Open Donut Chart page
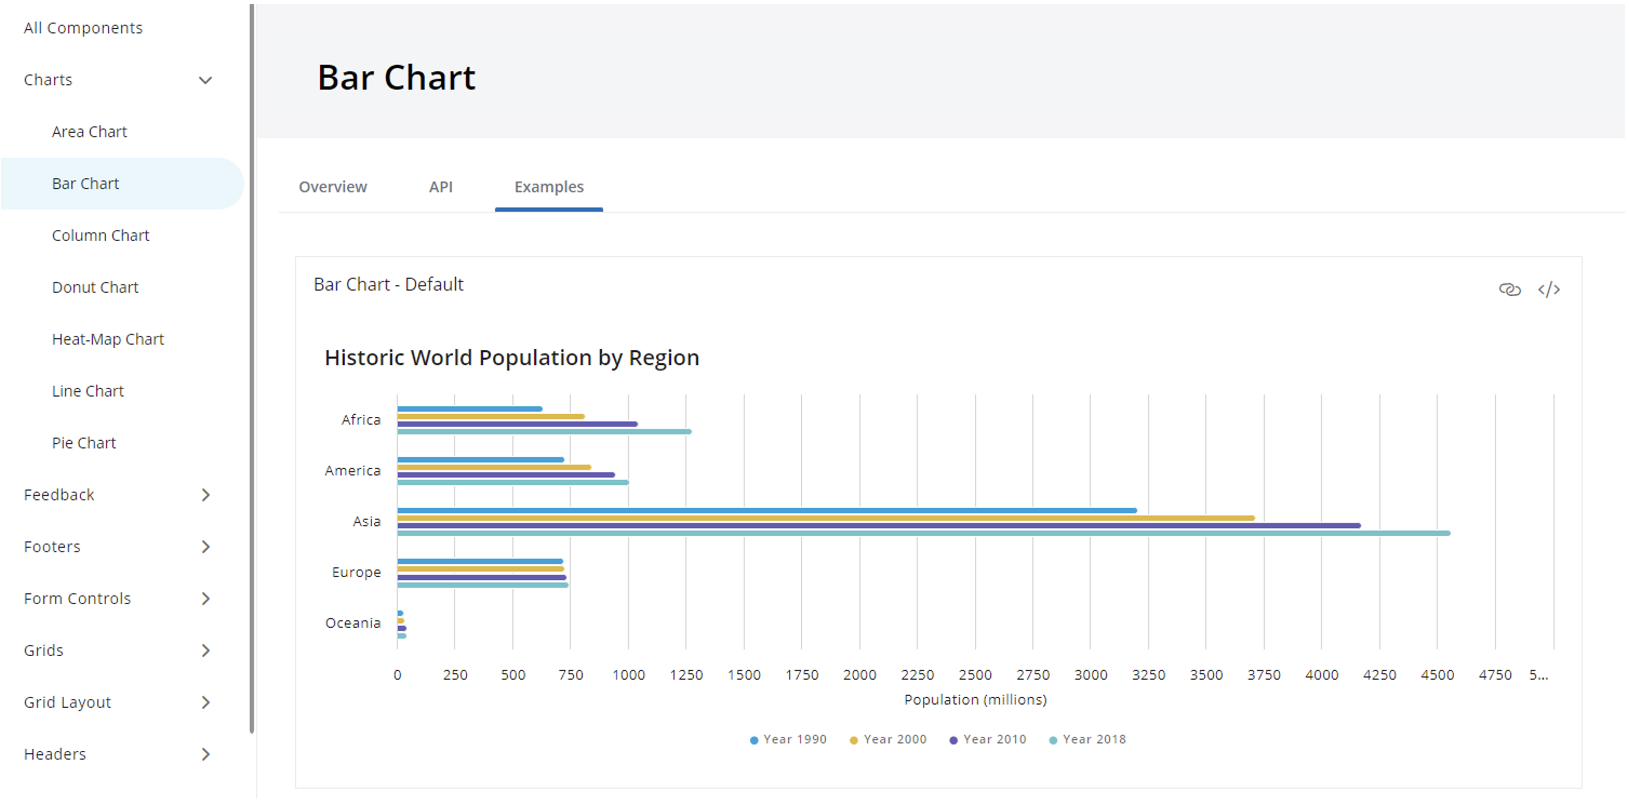Image resolution: width=1629 pixels, height=806 pixels. point(95,288)
